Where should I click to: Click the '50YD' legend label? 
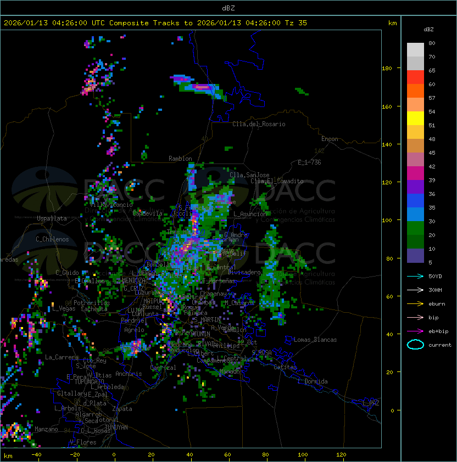click(435, 276)
